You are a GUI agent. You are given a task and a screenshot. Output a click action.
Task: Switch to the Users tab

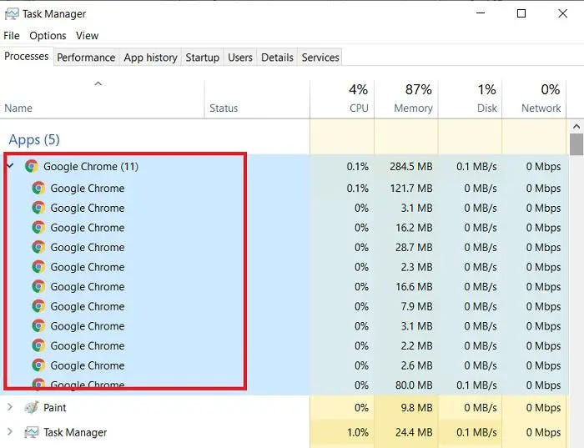[240, 58]
